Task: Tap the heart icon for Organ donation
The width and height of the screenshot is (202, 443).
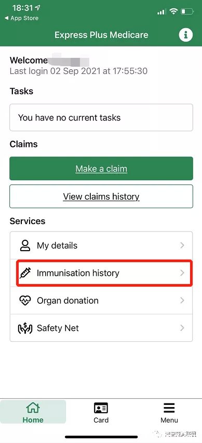Action: click(x=25, y=300)
